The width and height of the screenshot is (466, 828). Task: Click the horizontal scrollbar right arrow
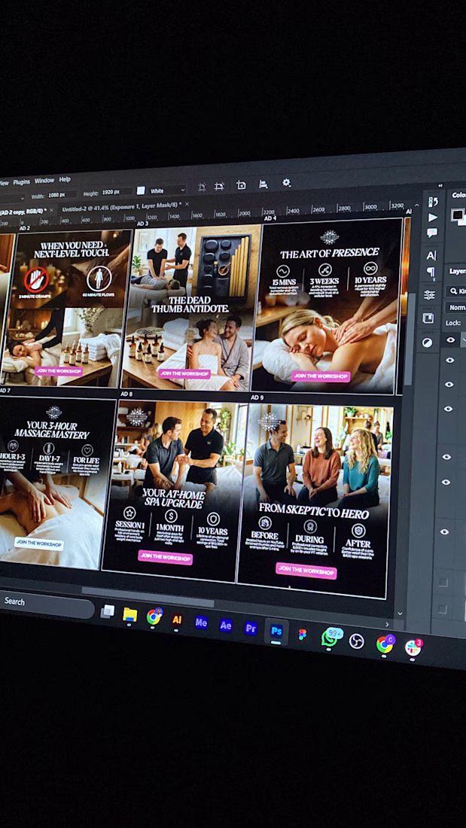(386, 625)
